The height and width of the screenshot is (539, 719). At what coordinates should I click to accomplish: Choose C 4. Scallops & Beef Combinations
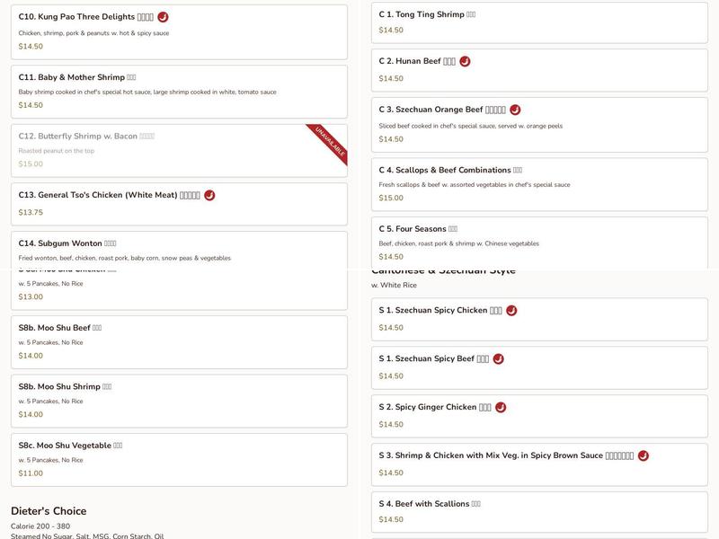click(x=539, y=183)
